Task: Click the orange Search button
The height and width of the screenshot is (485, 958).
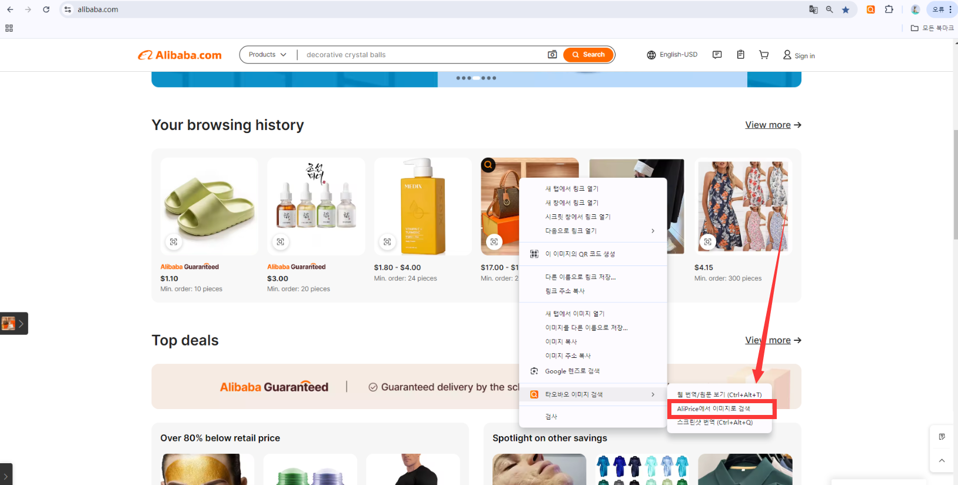Action: point(588,55)
